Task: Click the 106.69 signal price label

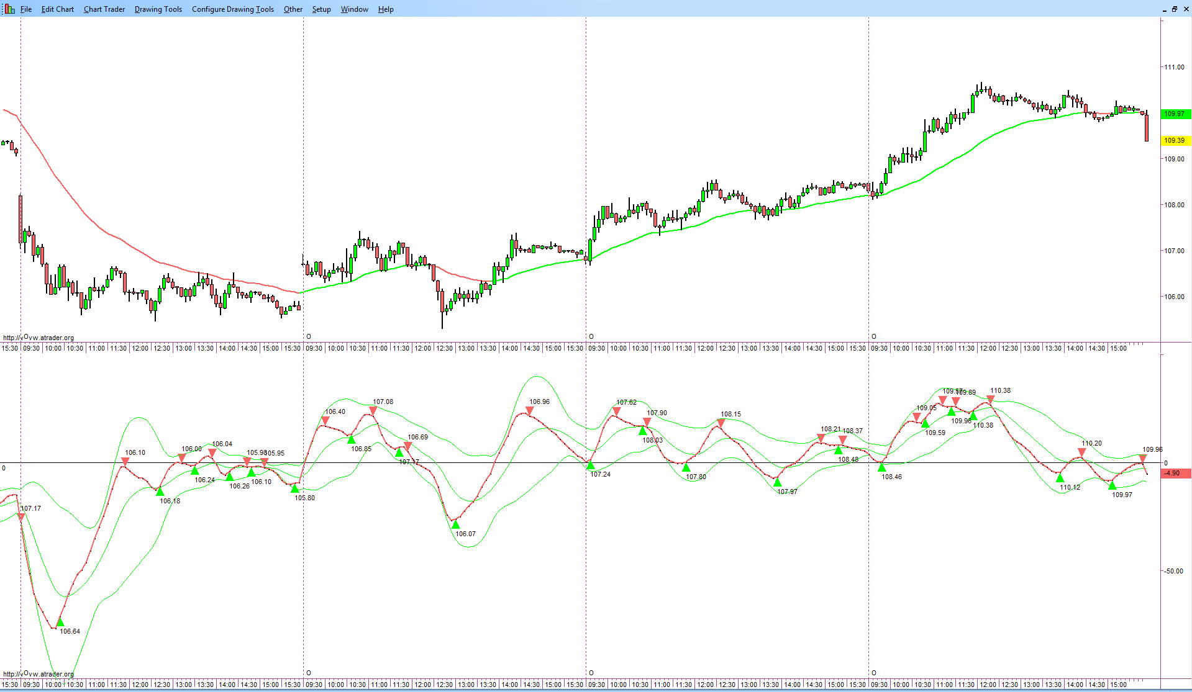Action: [418, 437]
